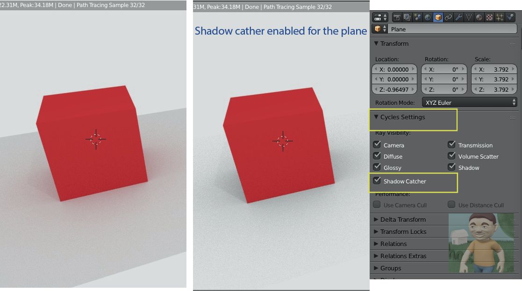Open the Texture checkerboard tab
Image resolution: width=522 pixels, height=291 pixels.
[x=489, y=17]
